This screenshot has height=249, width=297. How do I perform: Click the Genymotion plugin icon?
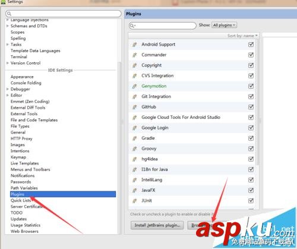[x=135, y=86]
